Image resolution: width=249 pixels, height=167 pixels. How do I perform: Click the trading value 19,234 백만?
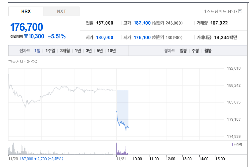(225, 38)
